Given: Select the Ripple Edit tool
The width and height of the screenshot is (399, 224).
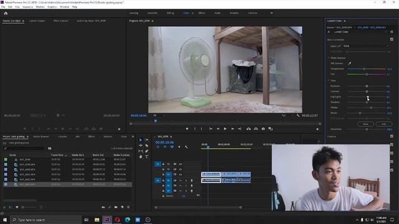Looking at the screenshot, I should (x=140, y=146).
